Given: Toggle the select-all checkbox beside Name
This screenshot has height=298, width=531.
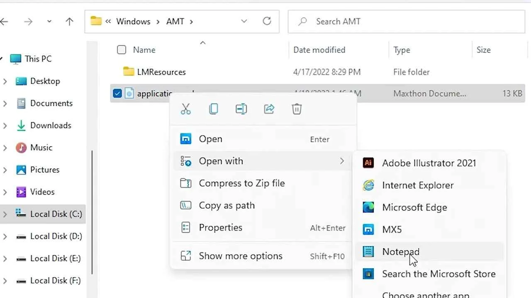Looking at the screenshot, I should pyautogui.click(x=122, y=50).
